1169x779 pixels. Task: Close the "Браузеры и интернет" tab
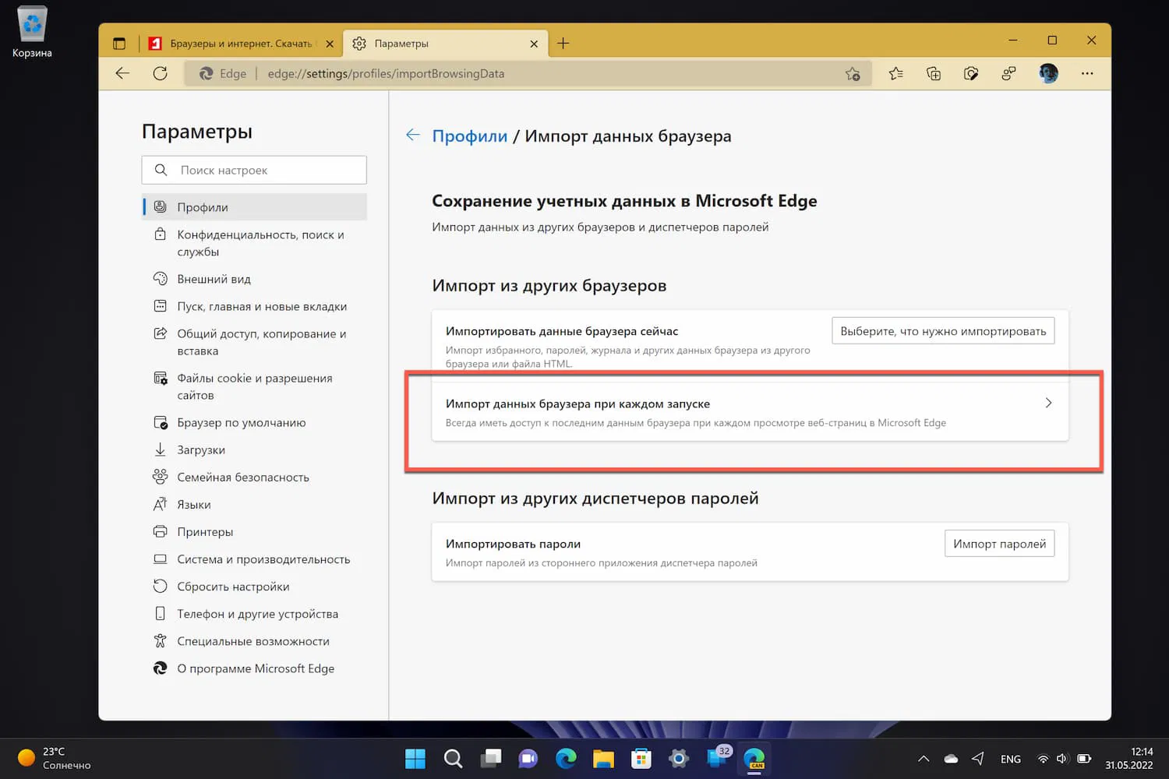tap(330, 44)
